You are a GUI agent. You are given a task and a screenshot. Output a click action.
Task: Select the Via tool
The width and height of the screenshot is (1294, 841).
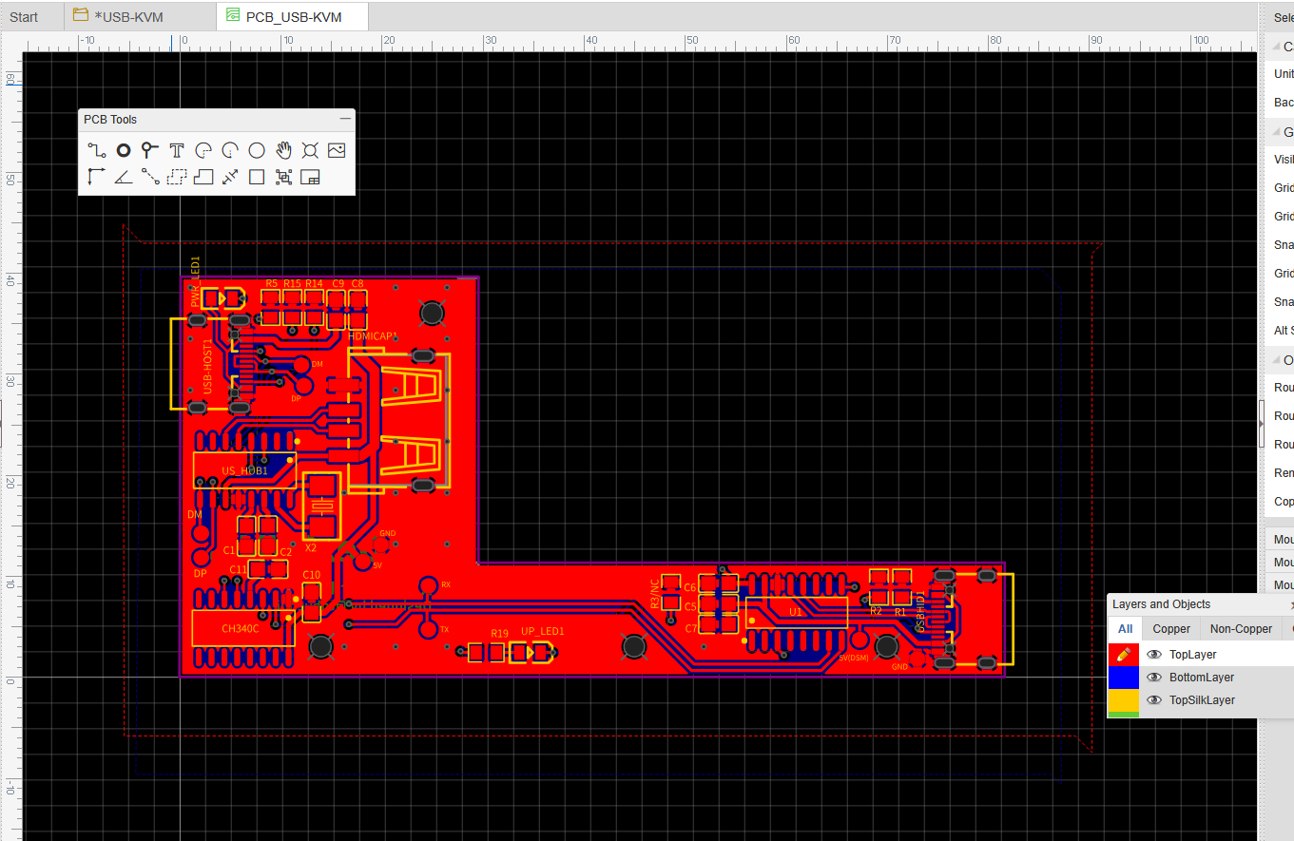(149, 150)
